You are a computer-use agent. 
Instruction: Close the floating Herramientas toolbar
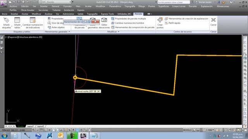95,22
